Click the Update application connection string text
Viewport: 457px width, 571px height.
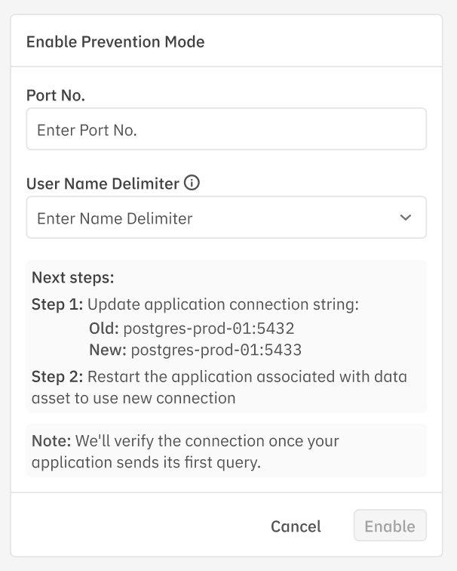[x=224, y=305]
